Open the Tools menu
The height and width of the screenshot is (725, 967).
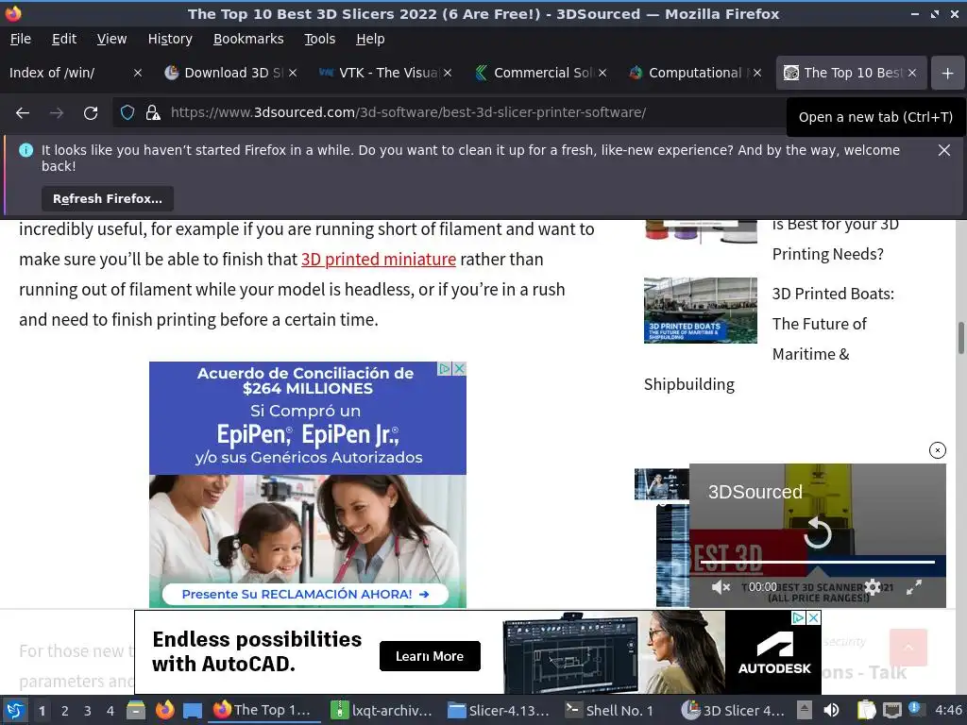(x=319, y=39)
